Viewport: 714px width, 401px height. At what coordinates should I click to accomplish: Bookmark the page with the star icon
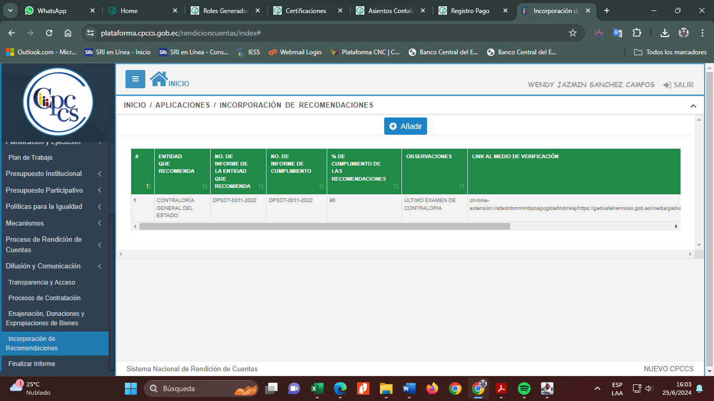[573, 33]
